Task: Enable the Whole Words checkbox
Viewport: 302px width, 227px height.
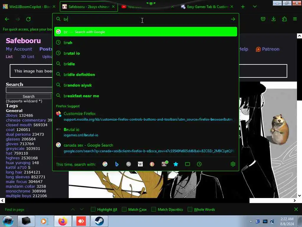Action: click(190, 209)
